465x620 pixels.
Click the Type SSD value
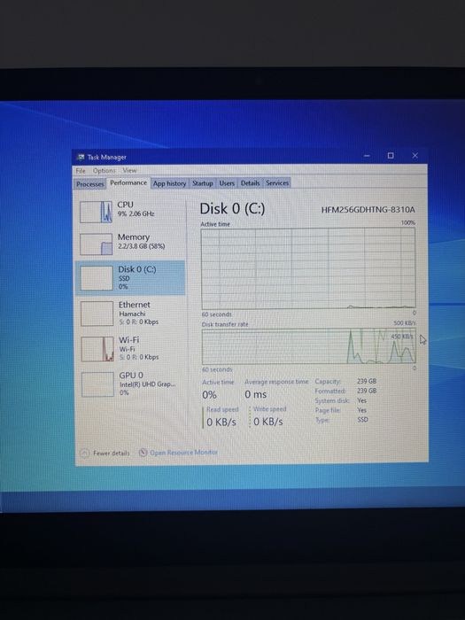point(362,420)
